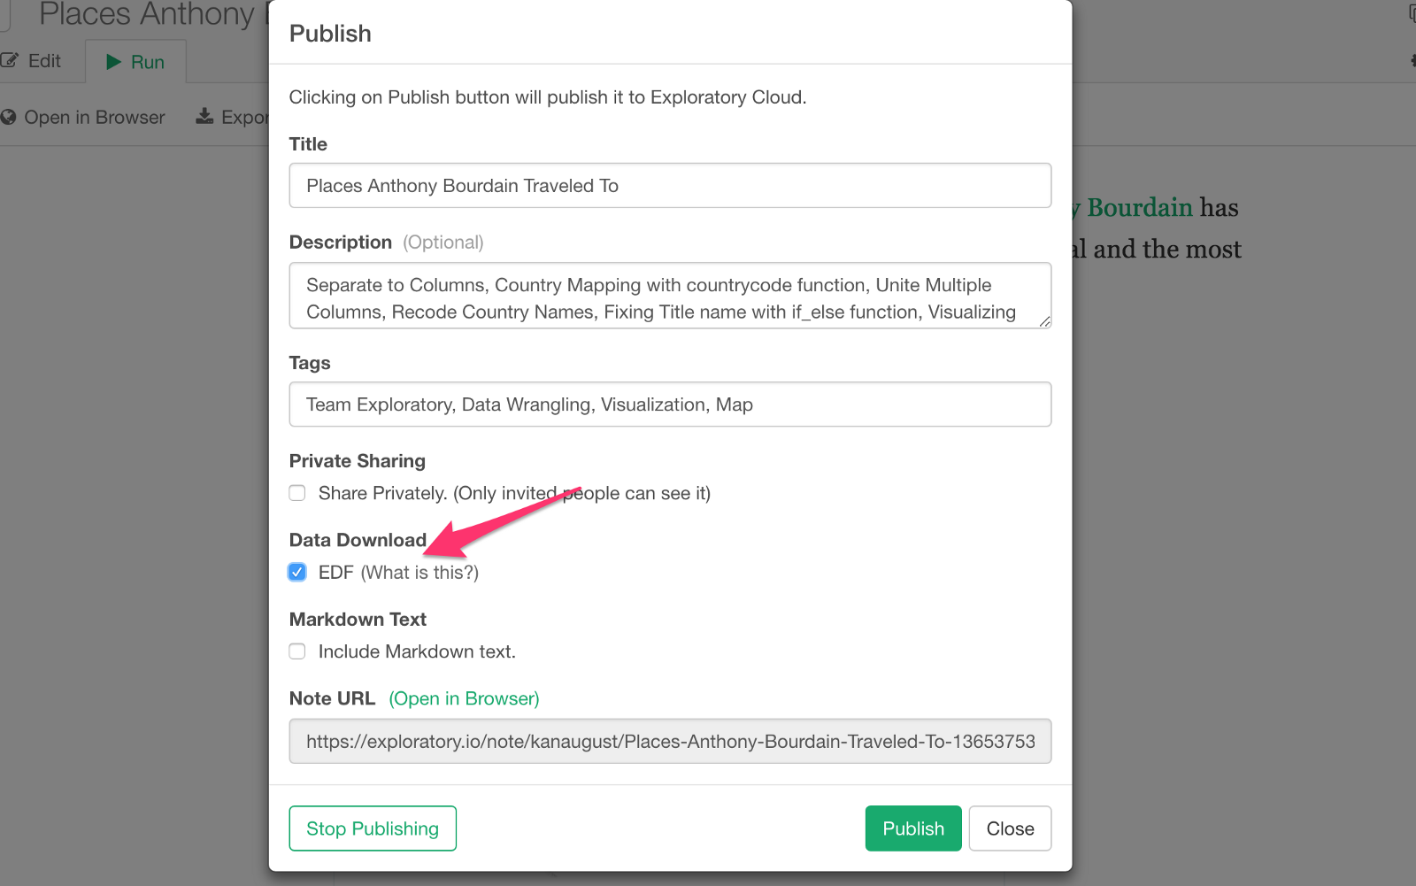This screenshot has height=886, width=1416.
Task: Click into the Description text area
Action: [x=670, y=297]
